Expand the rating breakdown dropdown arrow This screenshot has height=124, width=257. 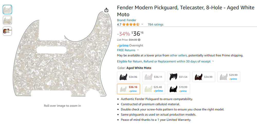[142, 24]
